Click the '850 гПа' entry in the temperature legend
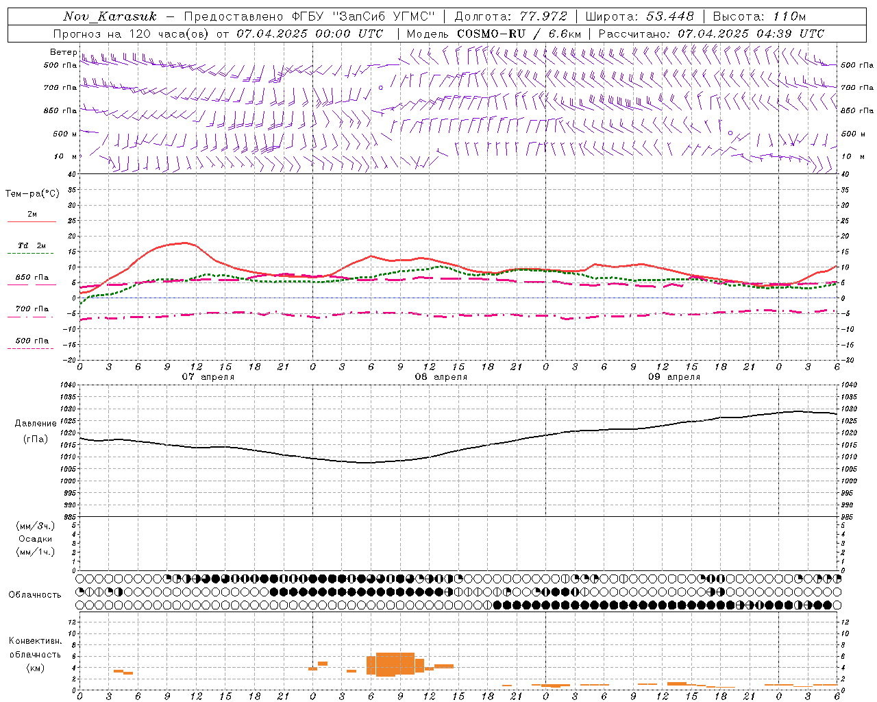The height and width of the screenshot is (702, 877). click(x=32, y=278)
